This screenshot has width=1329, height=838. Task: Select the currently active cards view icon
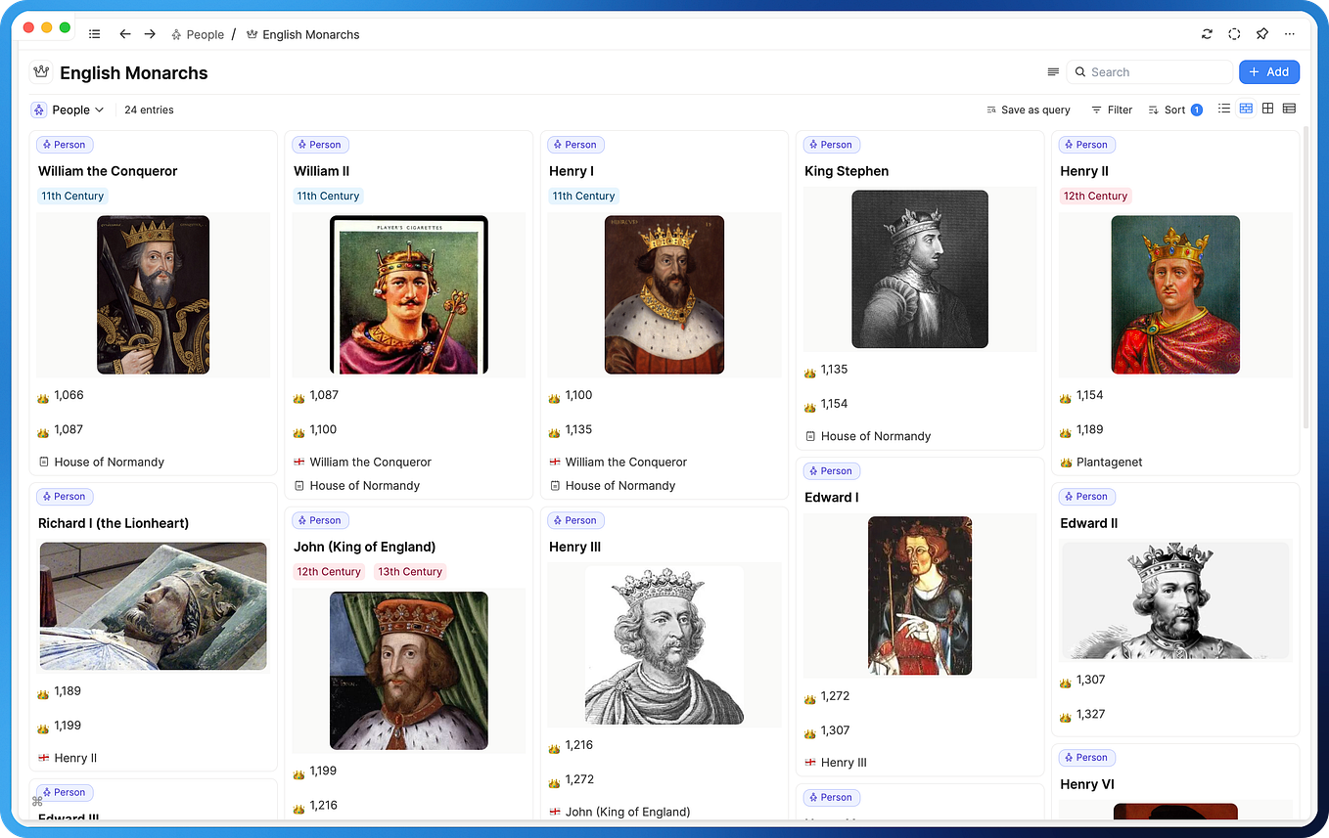[1246, 109]
